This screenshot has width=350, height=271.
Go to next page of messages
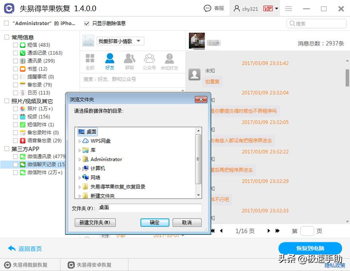[269, 231]
